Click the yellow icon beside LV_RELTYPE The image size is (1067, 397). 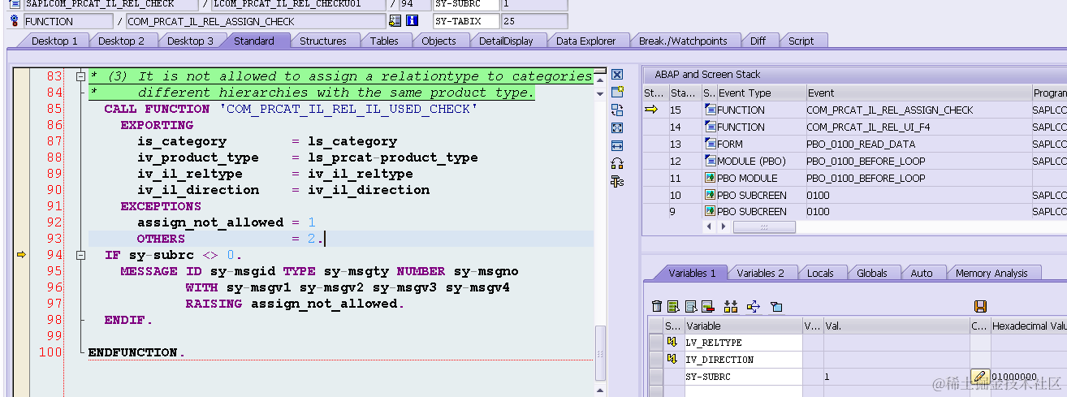[x=672, y=343]
